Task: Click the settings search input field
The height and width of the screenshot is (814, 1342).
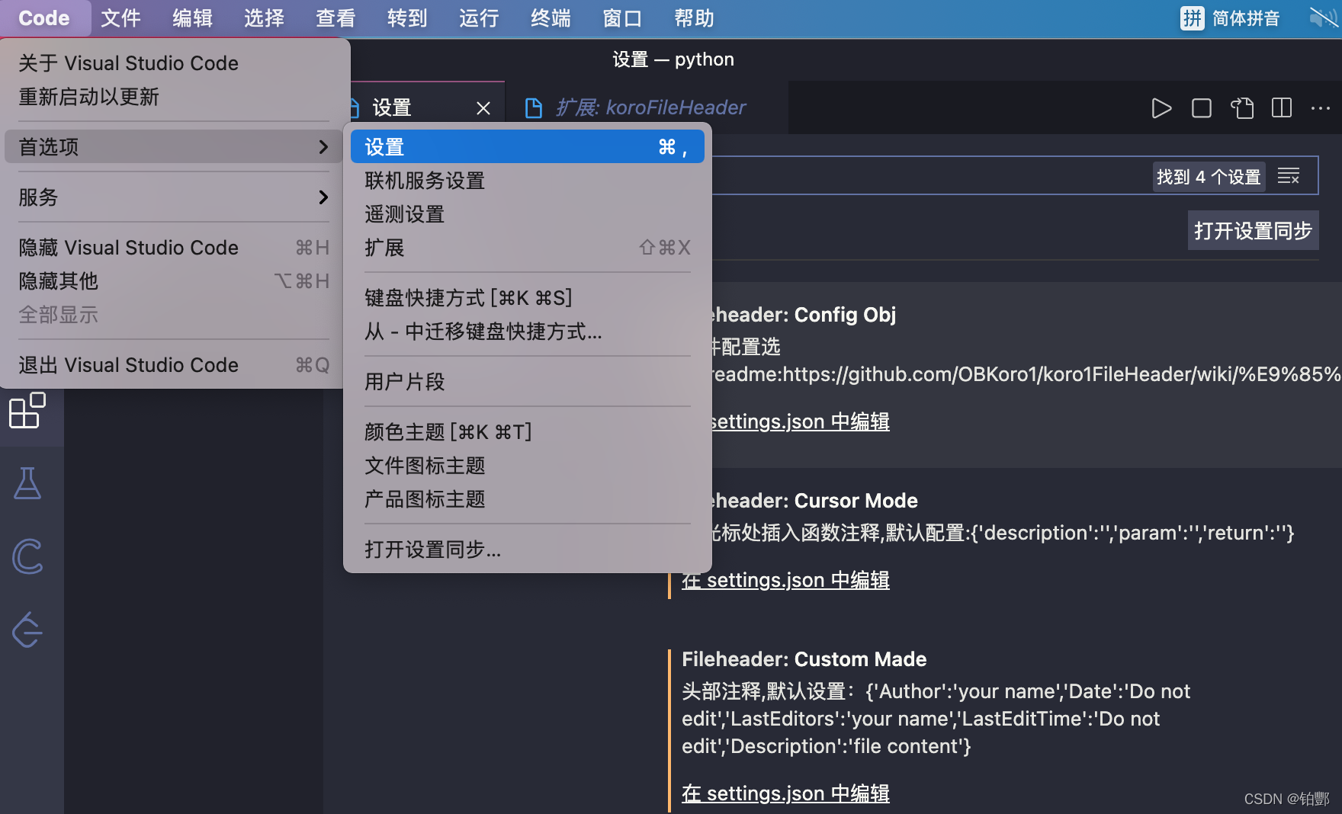Action: click(930, 176)
